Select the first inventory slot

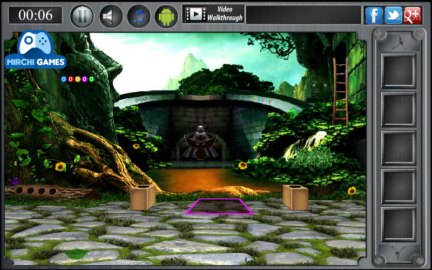[399, 71]
